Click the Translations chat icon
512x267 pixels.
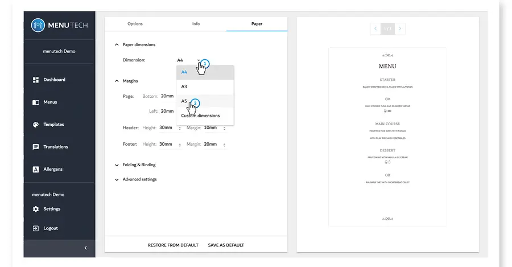[x=36, y=147]
